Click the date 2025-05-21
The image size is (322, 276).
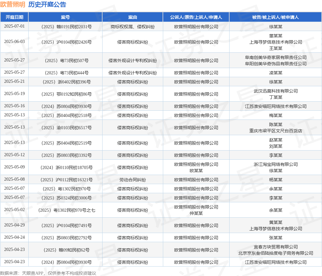pyautogui.click(x=14, y=82)
